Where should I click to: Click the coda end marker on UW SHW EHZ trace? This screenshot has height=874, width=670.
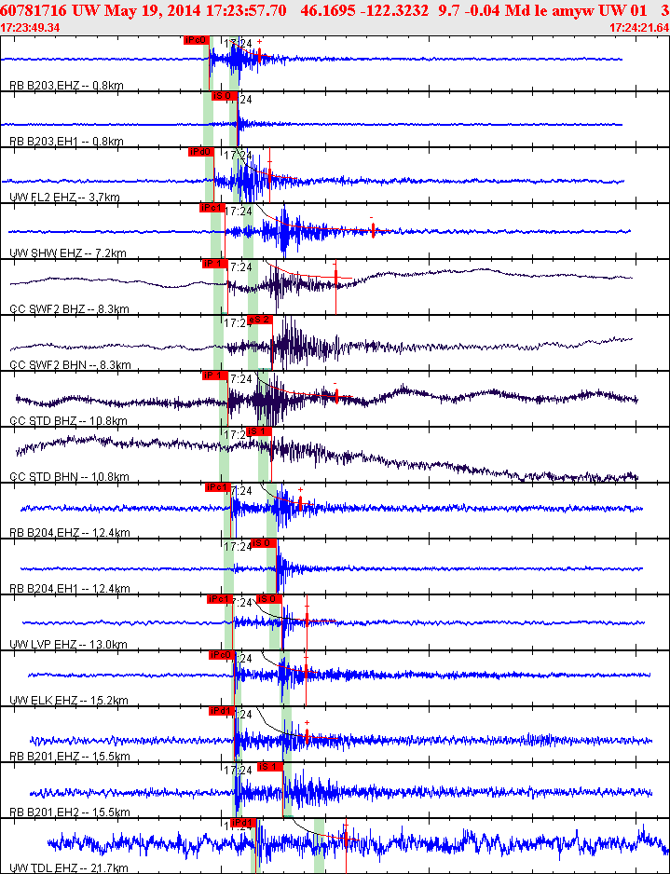(x=373, y=230)
